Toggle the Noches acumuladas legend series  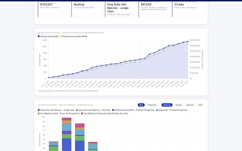tap(48, 36)
